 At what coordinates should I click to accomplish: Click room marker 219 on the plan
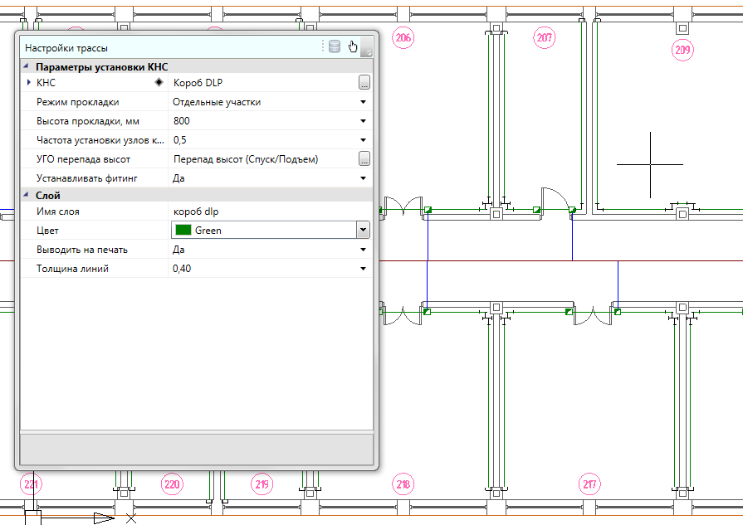262,484
